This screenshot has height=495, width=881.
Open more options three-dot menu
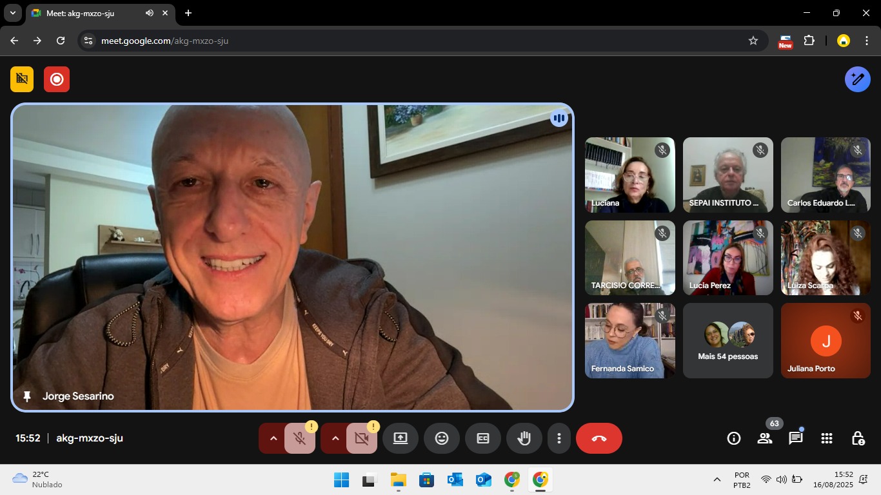(x=559, y=438)
